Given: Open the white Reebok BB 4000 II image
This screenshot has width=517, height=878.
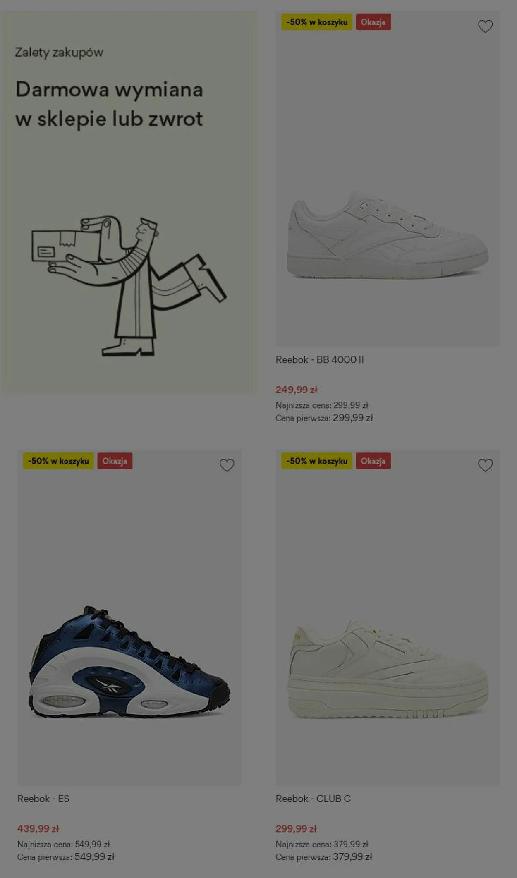Looking at the screenshot, I should tap(388, 235).
